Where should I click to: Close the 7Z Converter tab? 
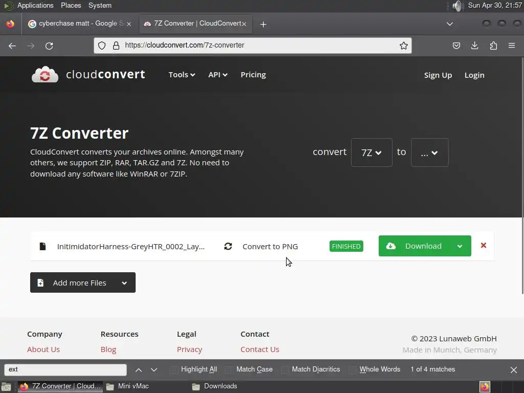244,24
